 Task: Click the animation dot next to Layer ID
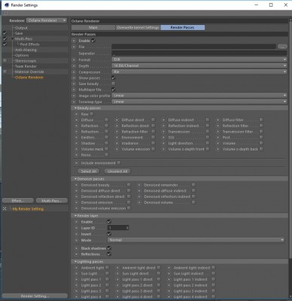coord(76,228)
